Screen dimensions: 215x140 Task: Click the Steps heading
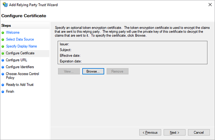(x=6, y=25)
